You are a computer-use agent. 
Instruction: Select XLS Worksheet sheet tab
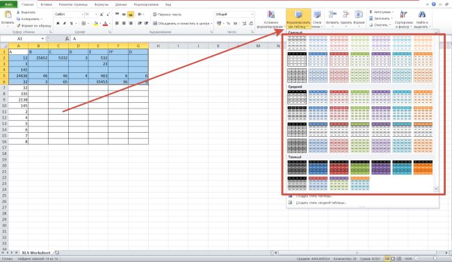[36, 253]
